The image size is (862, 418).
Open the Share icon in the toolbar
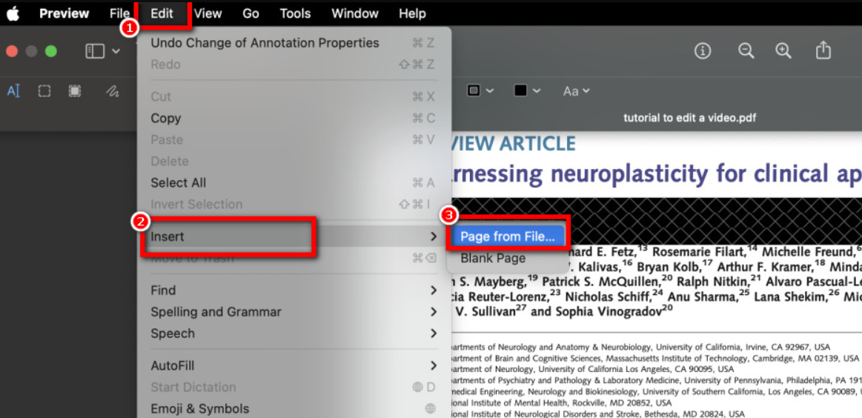click(823, 50)
